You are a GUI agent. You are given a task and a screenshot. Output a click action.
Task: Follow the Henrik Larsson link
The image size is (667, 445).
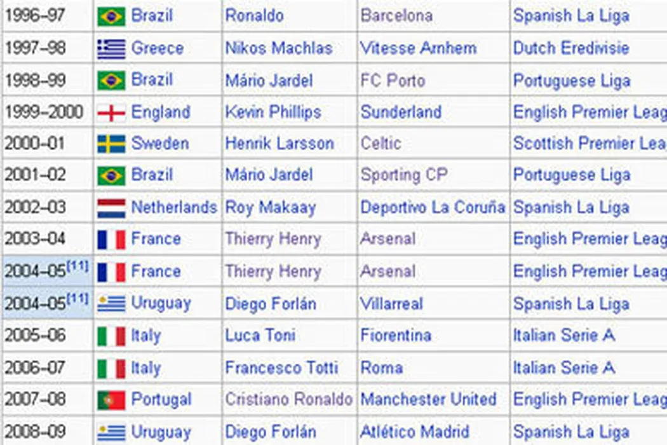(x=279, y=144)
